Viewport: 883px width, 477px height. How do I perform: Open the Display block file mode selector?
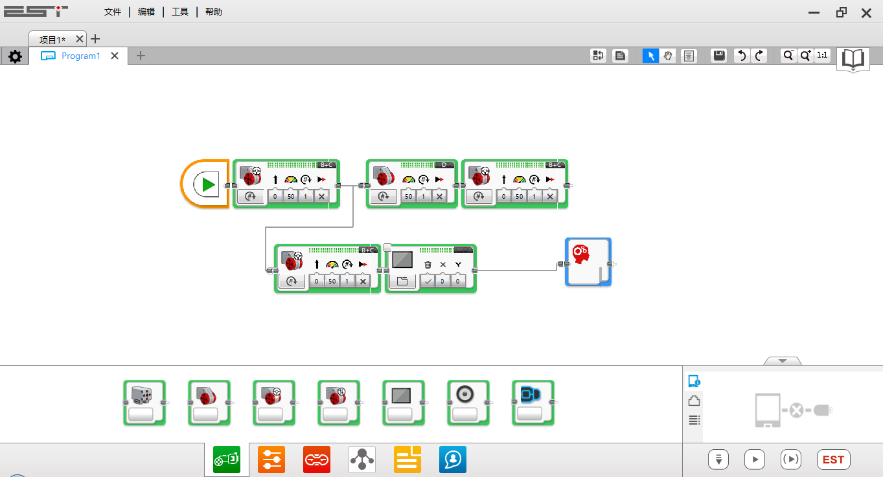coord(402,281)
